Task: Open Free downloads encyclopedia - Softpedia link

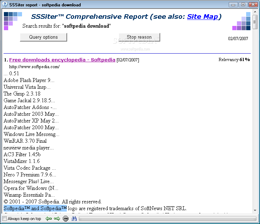Action: point(62,60)
